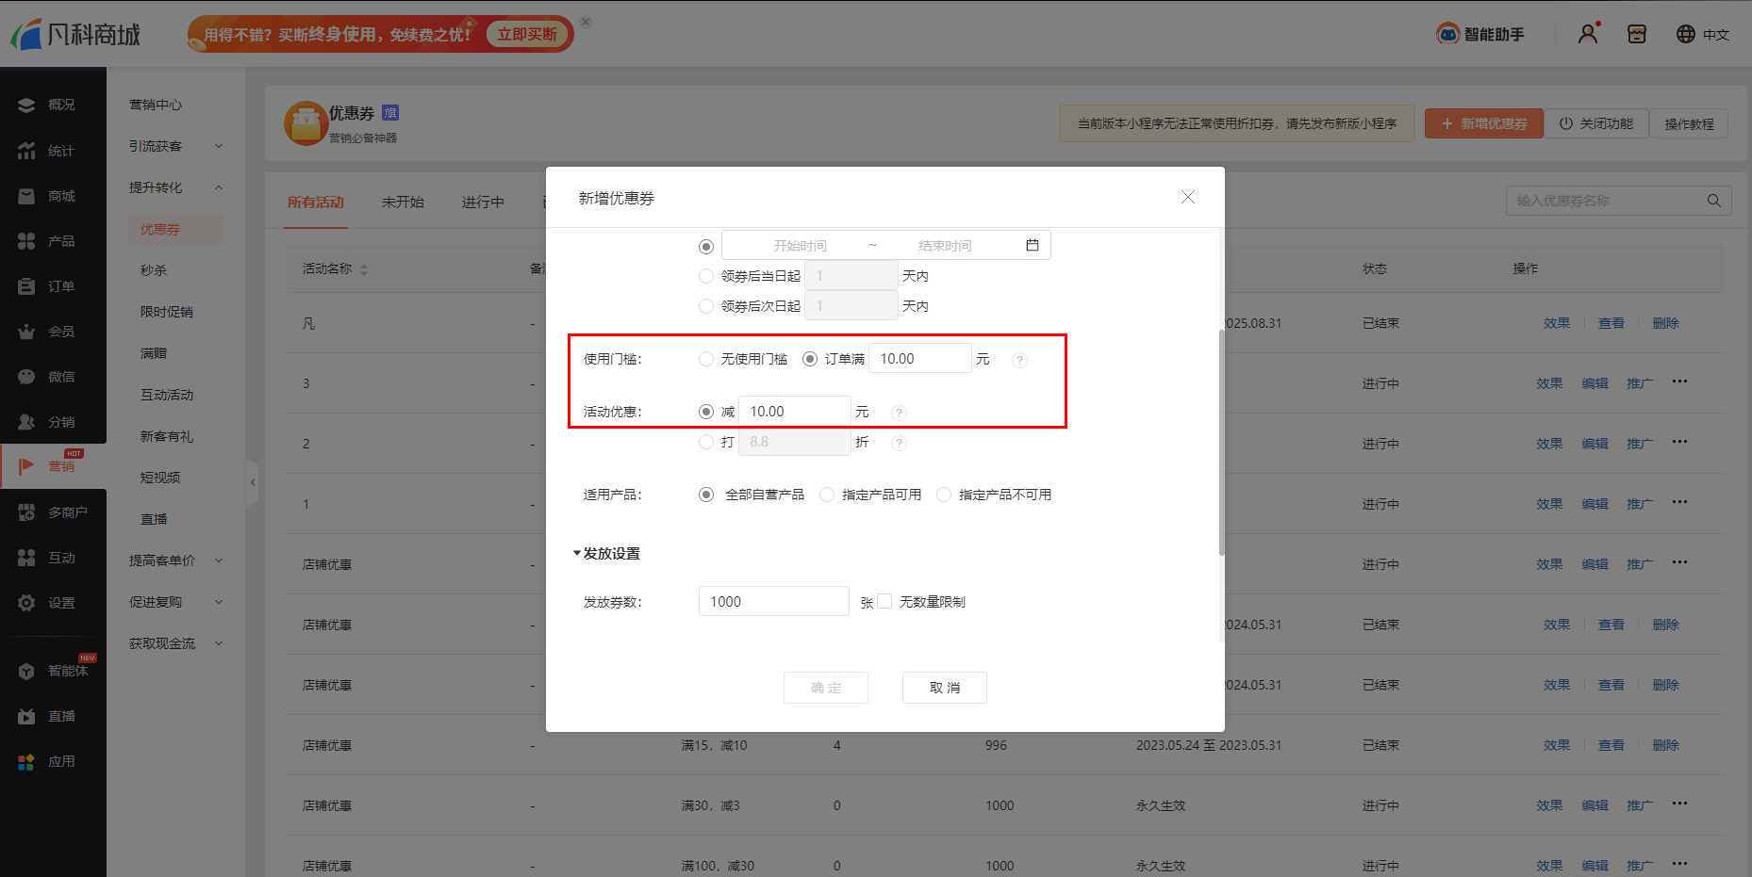
Task: Click help icon beside 打折 discount field
Action: tap(900, 443)
